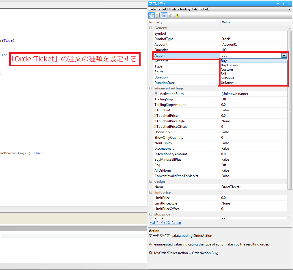Select the ShowOnly False value
The image size is (293, 270).
point(254,132)
